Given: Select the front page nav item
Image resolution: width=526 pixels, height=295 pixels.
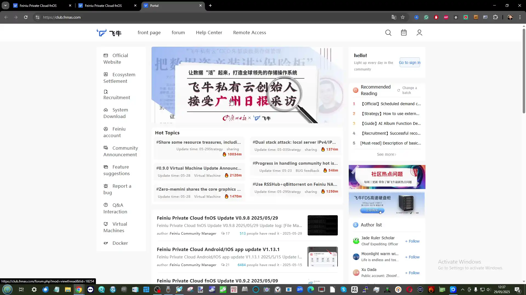Looking at the screenshot, I should pos(149,33).
